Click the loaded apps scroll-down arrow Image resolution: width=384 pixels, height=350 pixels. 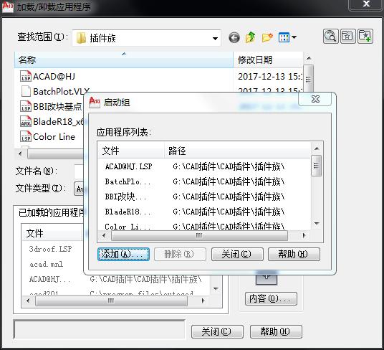[216, 289]
